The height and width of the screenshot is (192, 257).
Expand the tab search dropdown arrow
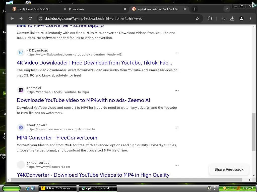click(x=227, y=9)
